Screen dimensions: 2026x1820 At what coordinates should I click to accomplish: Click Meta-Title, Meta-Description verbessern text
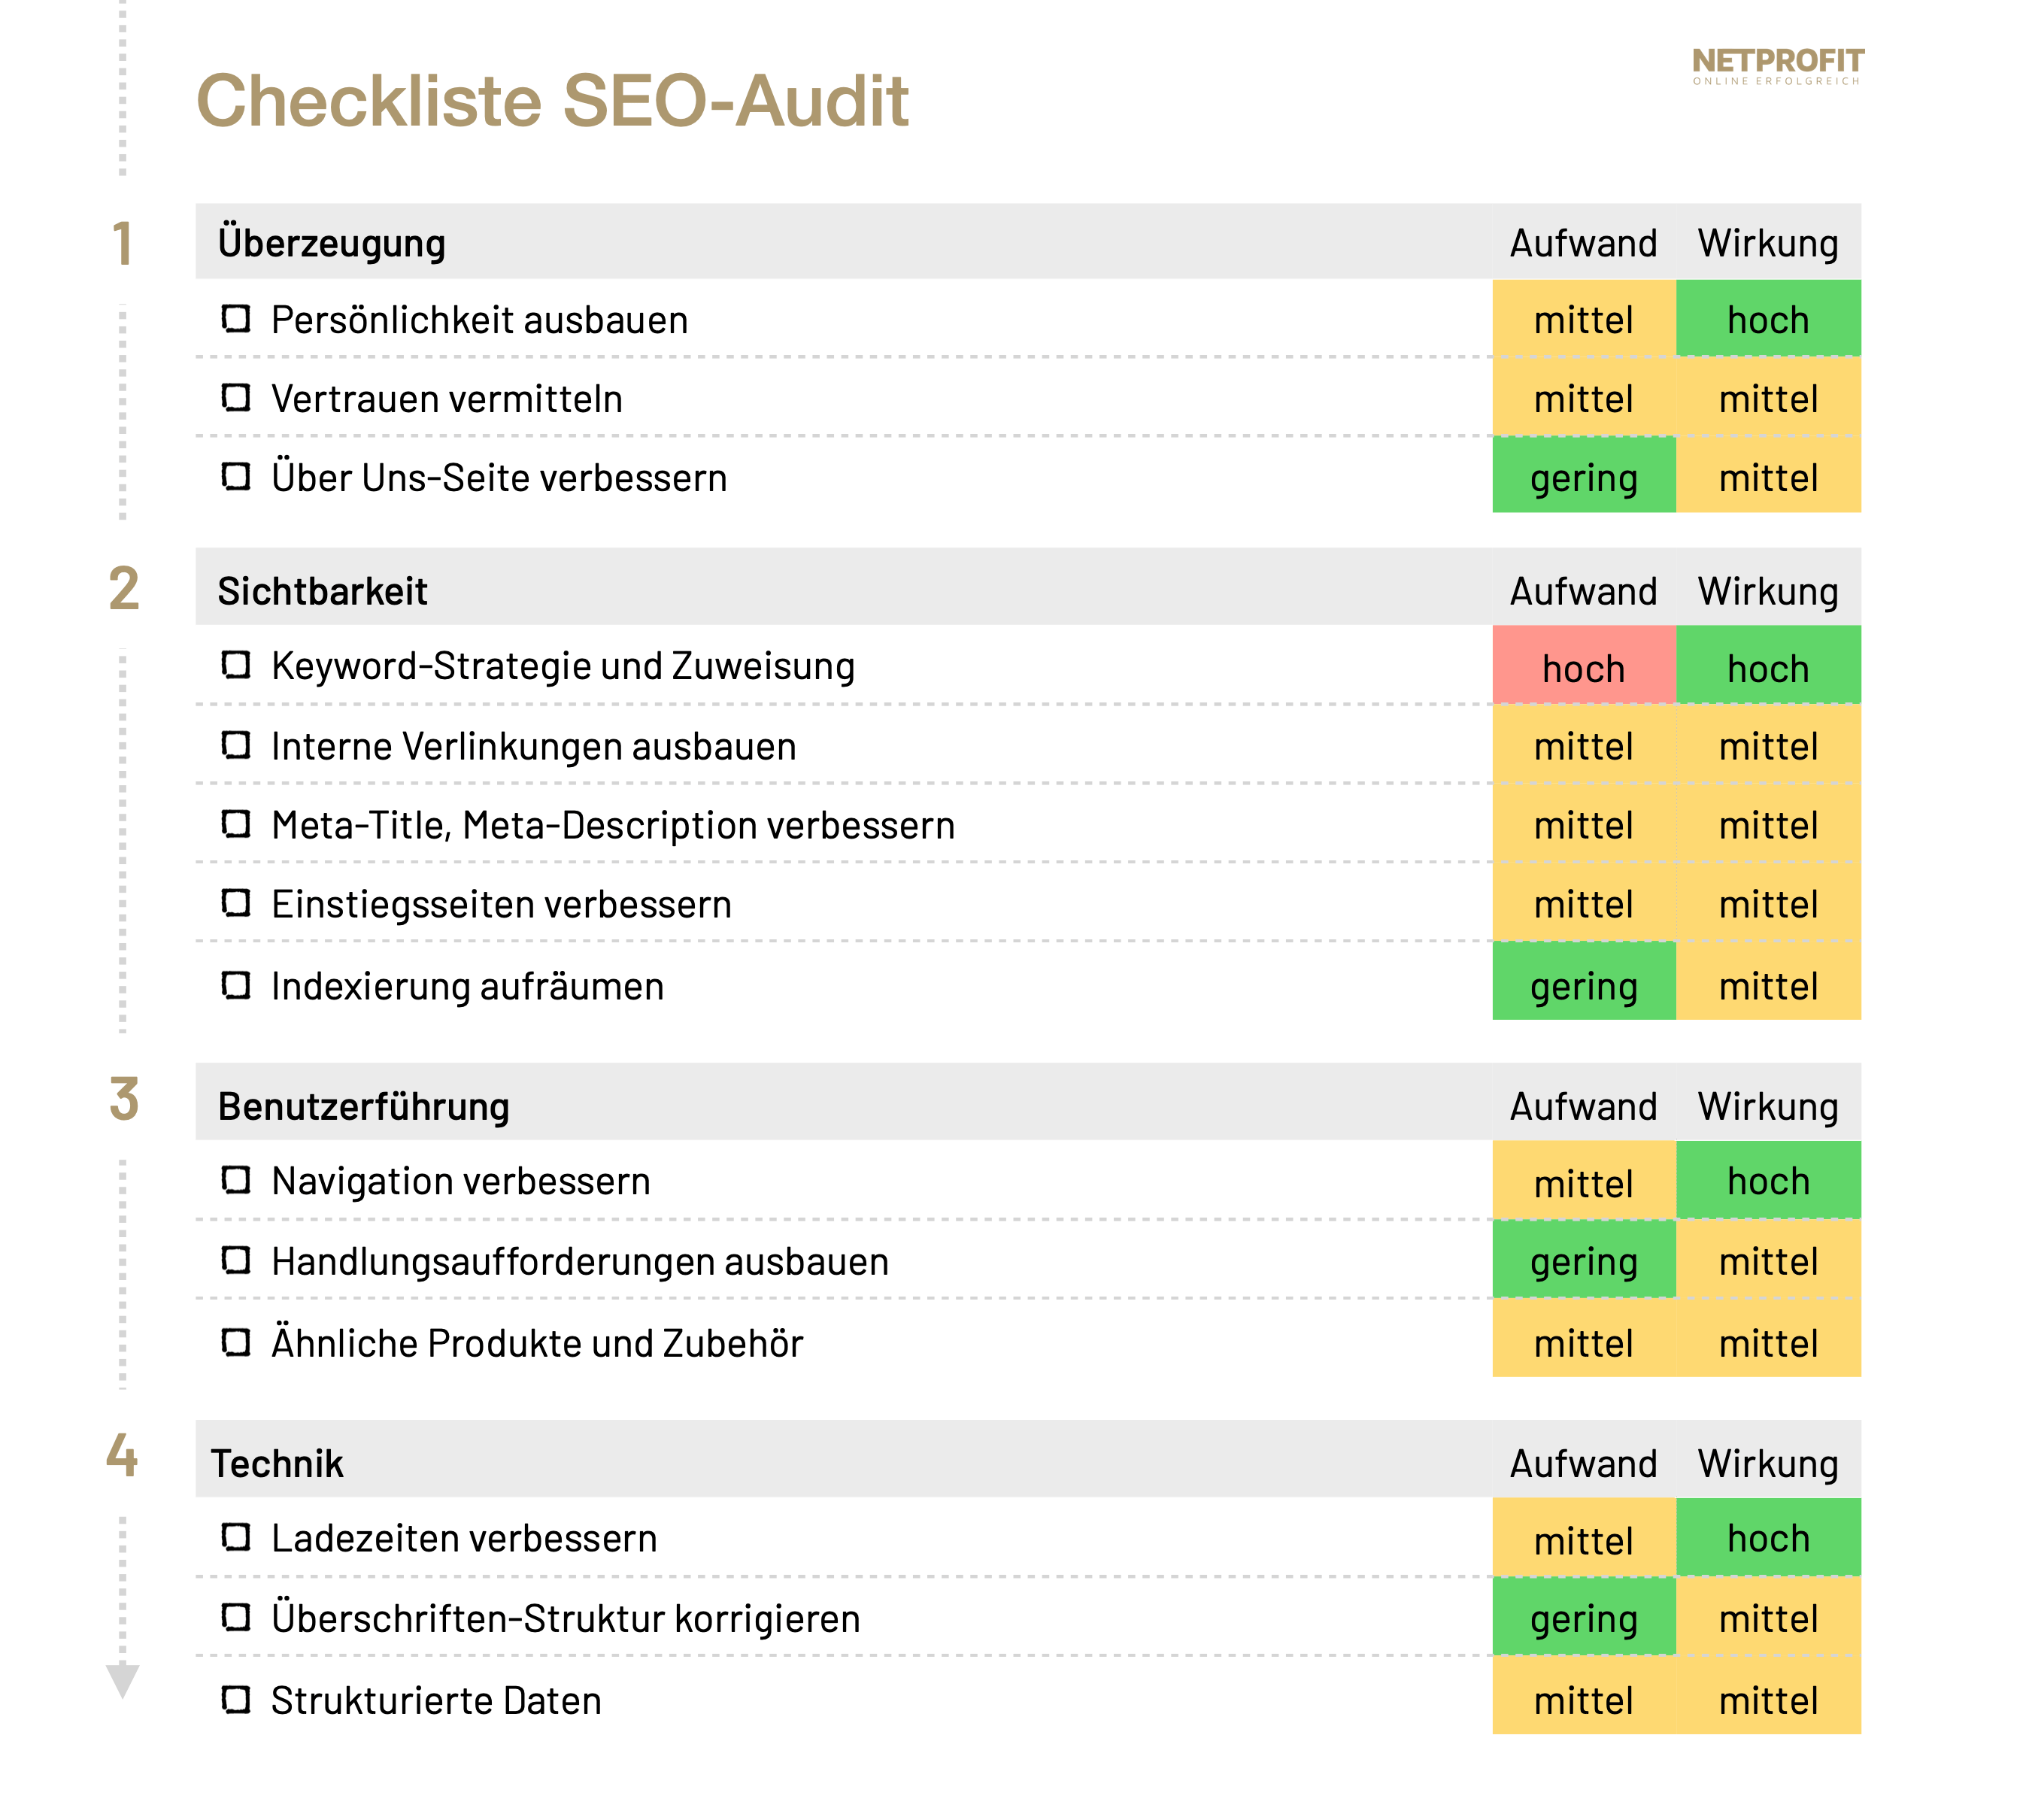tap(613, 825)
